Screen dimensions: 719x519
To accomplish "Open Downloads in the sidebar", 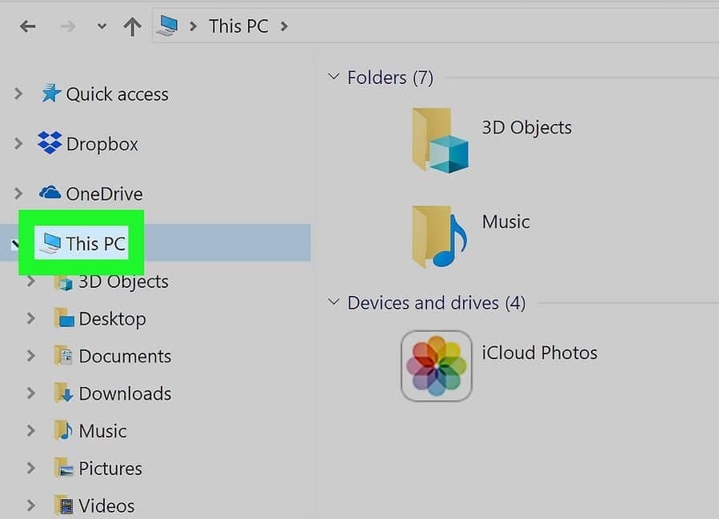I will click(124, 393).
